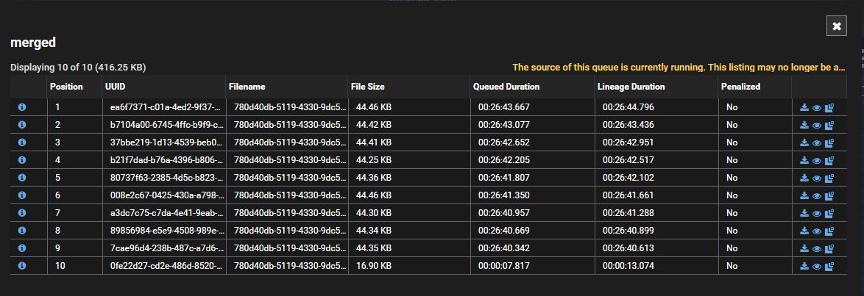
Task: Click the Lineage Duration column header
Action: click(x=656, y=87)
